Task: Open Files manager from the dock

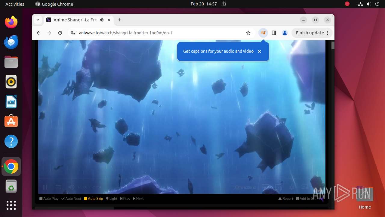Action: pos(11,62)
